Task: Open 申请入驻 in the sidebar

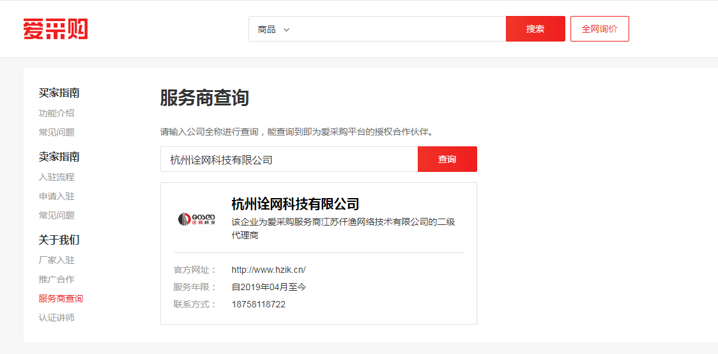Action: [x=56, y=196]
